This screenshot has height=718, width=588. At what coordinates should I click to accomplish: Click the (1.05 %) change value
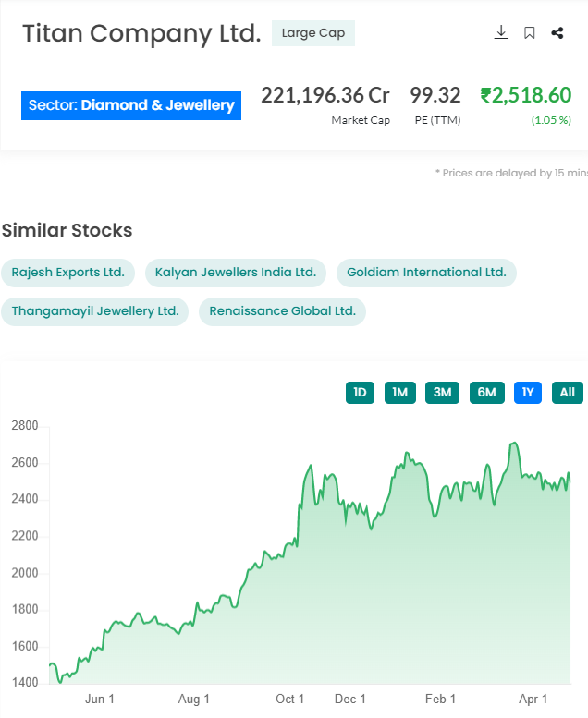pos(551,120)
